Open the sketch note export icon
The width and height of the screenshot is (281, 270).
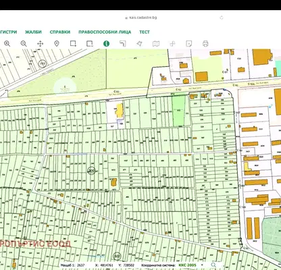point(189,43)
